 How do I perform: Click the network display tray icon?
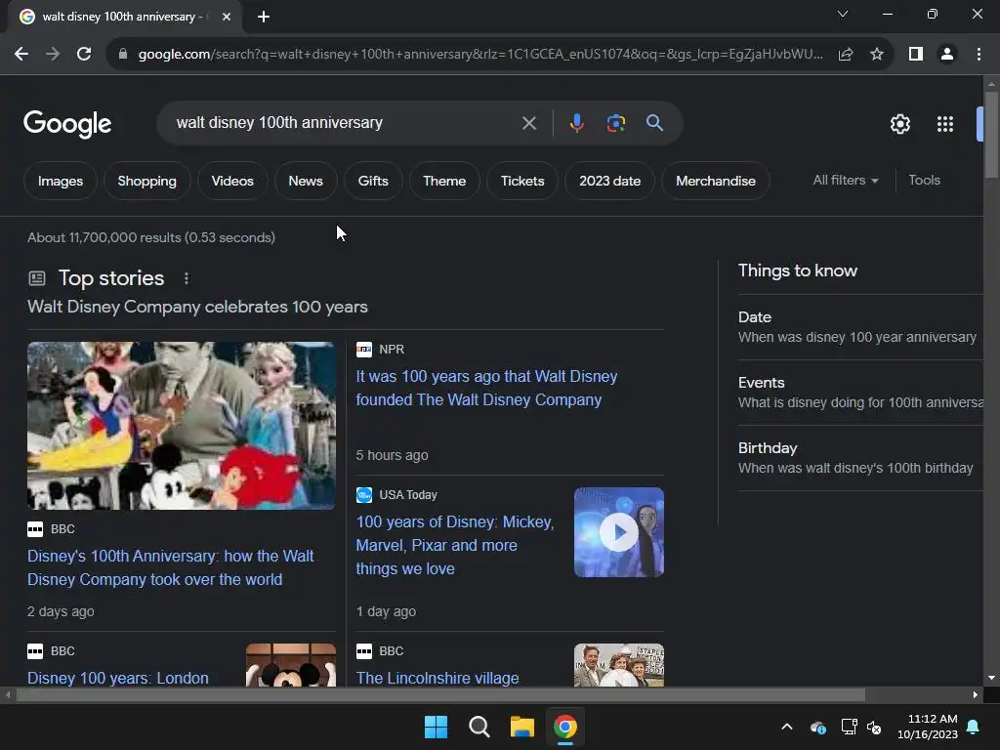[849, 727]
